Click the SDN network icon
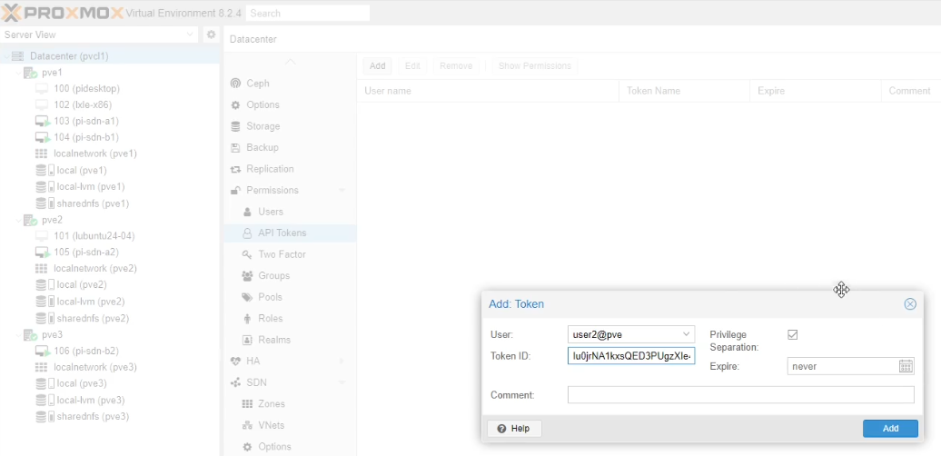 coord(236,382)
